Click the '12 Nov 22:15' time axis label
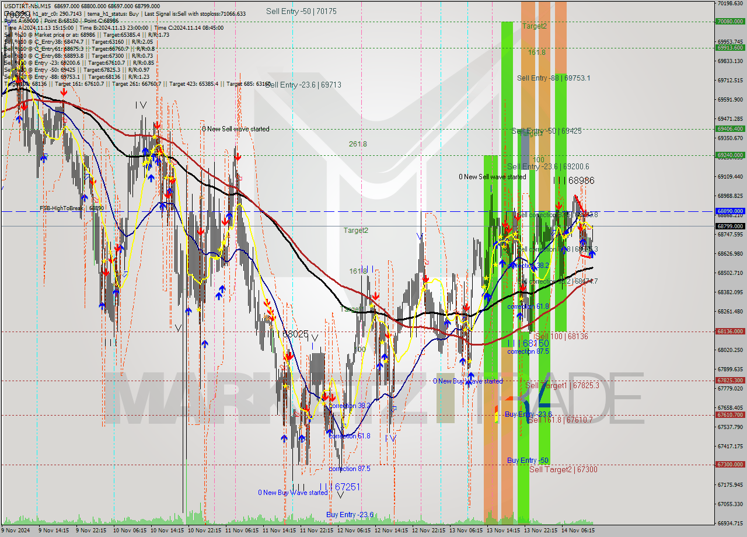Image resolution: width=747 pixels, height=537 pixels. (x=429, y=531)
